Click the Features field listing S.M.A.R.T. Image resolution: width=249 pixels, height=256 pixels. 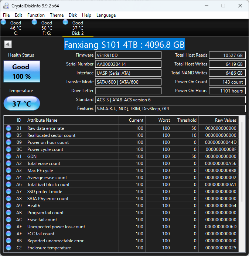click(170, 108)
